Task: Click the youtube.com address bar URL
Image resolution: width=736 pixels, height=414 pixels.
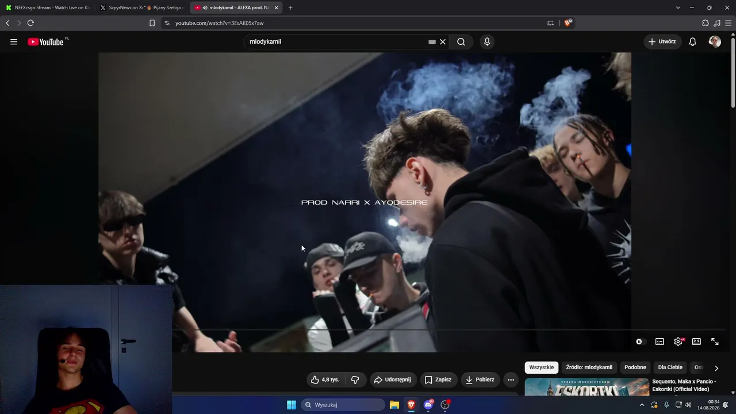Action: point(220,23)
